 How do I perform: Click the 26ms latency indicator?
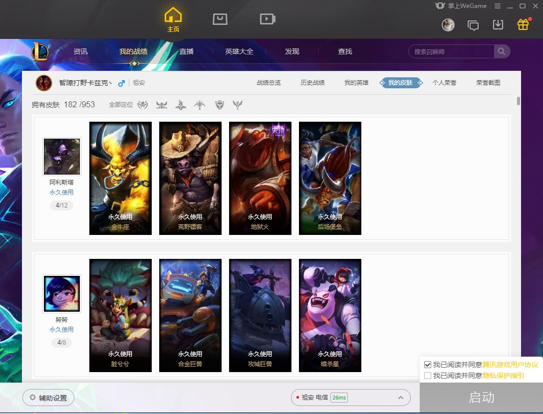tap(339, 398)
